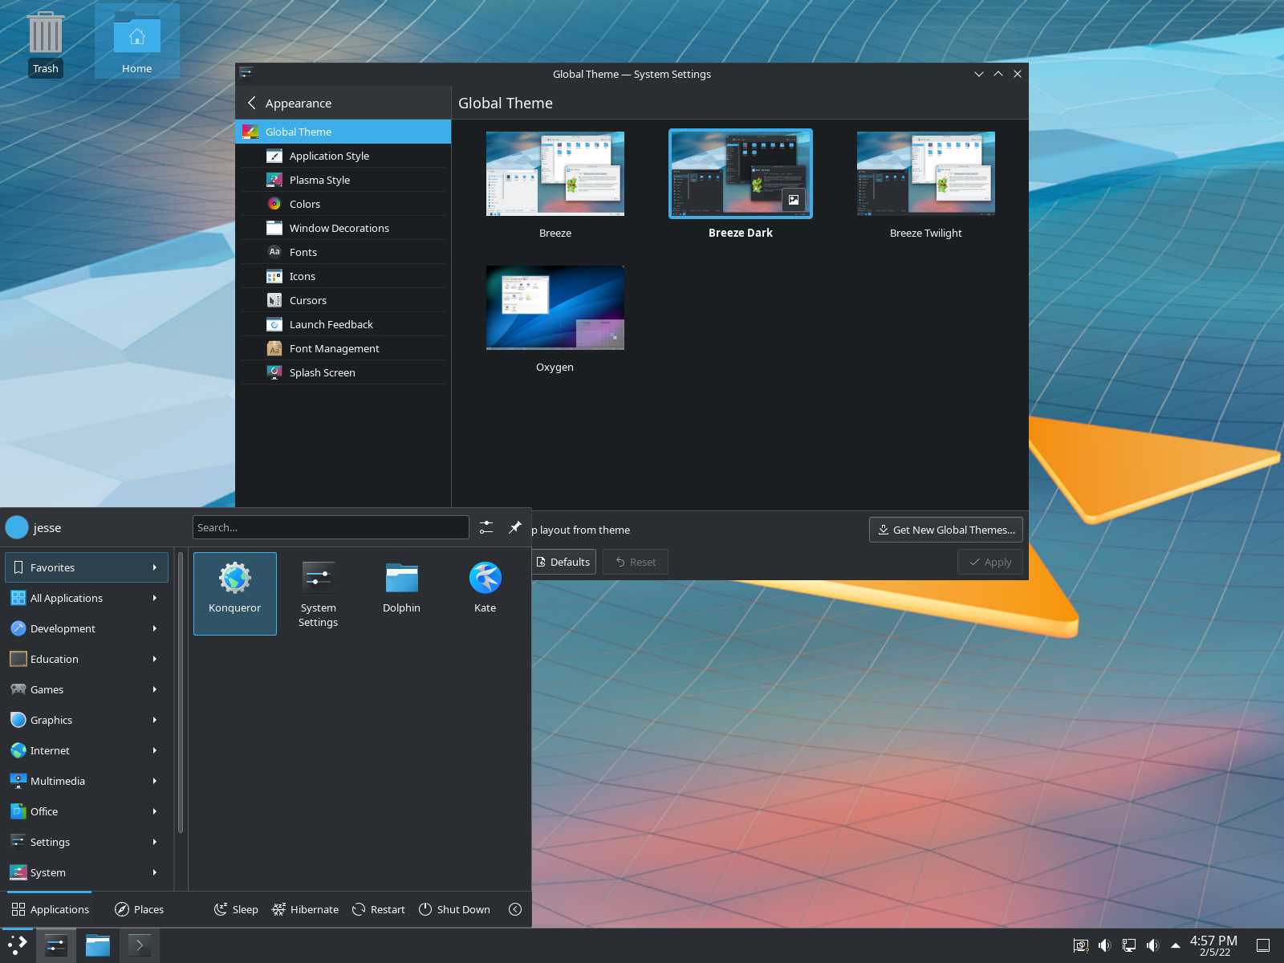Click Get New Global Themes button
Viewport: 1284px width, 963px height.
click(946, 530)
